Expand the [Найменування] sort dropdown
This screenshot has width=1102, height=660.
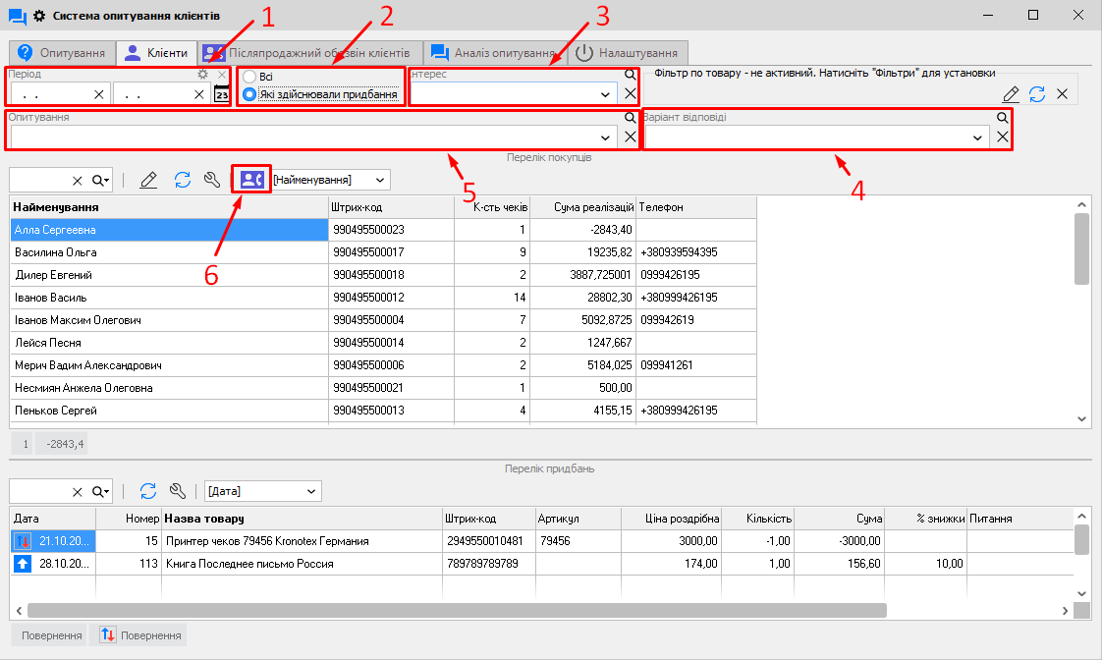point(380,180)
